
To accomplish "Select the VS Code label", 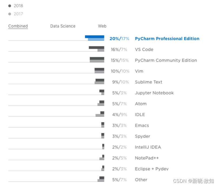I will [144, 50].
